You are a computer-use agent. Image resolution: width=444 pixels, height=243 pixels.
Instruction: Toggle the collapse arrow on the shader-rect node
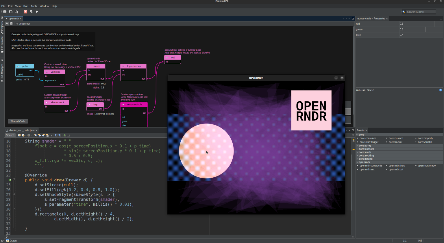coord(47,102)
